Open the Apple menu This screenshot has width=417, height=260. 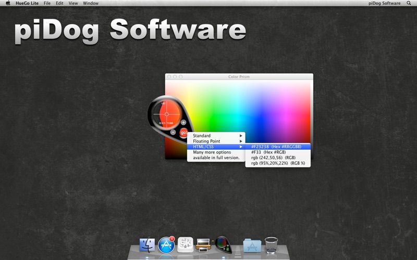8,3
